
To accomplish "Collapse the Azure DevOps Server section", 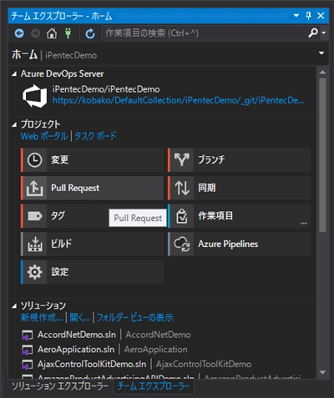I will click(14, 74).
